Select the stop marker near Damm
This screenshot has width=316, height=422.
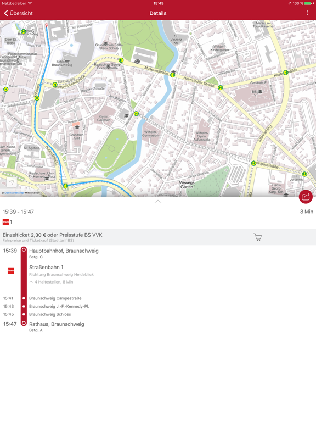[x=5, y=89]
